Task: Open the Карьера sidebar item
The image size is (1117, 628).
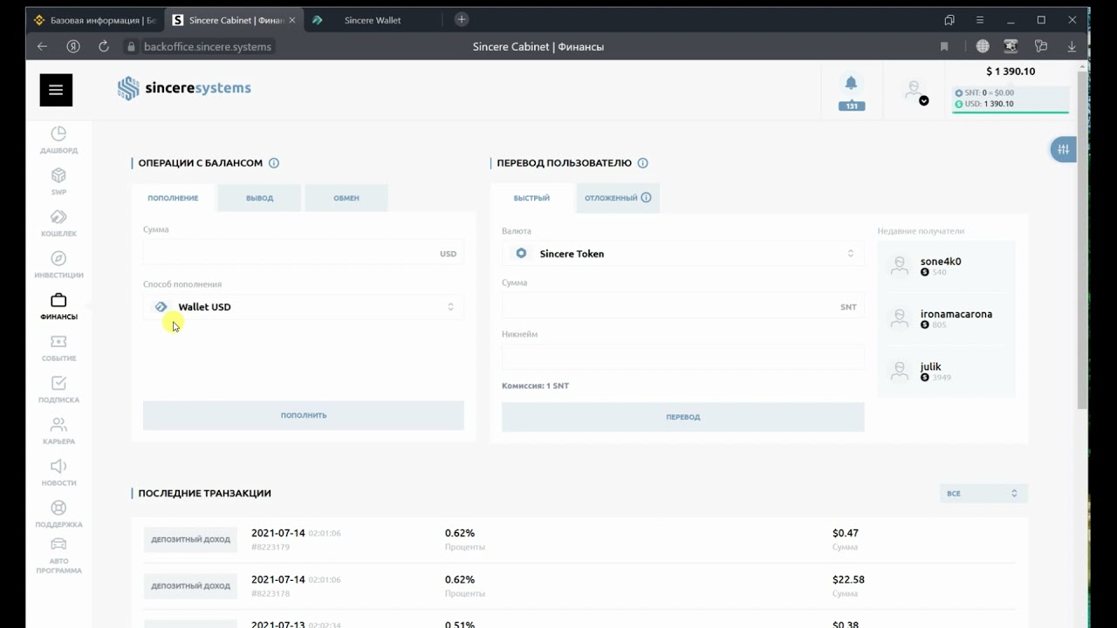Action: point(58,431)
